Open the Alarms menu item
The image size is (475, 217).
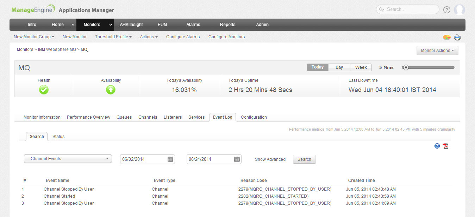click(193, 25)
